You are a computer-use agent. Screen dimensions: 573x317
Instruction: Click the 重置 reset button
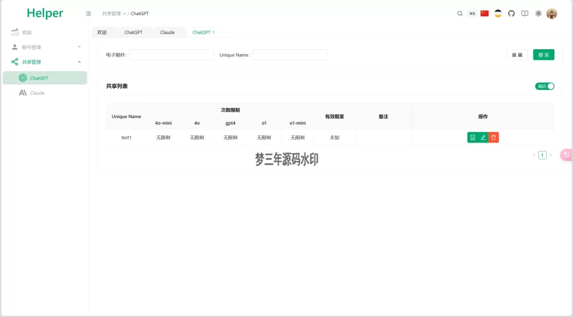pyautogui.click(x=517, y=55)
